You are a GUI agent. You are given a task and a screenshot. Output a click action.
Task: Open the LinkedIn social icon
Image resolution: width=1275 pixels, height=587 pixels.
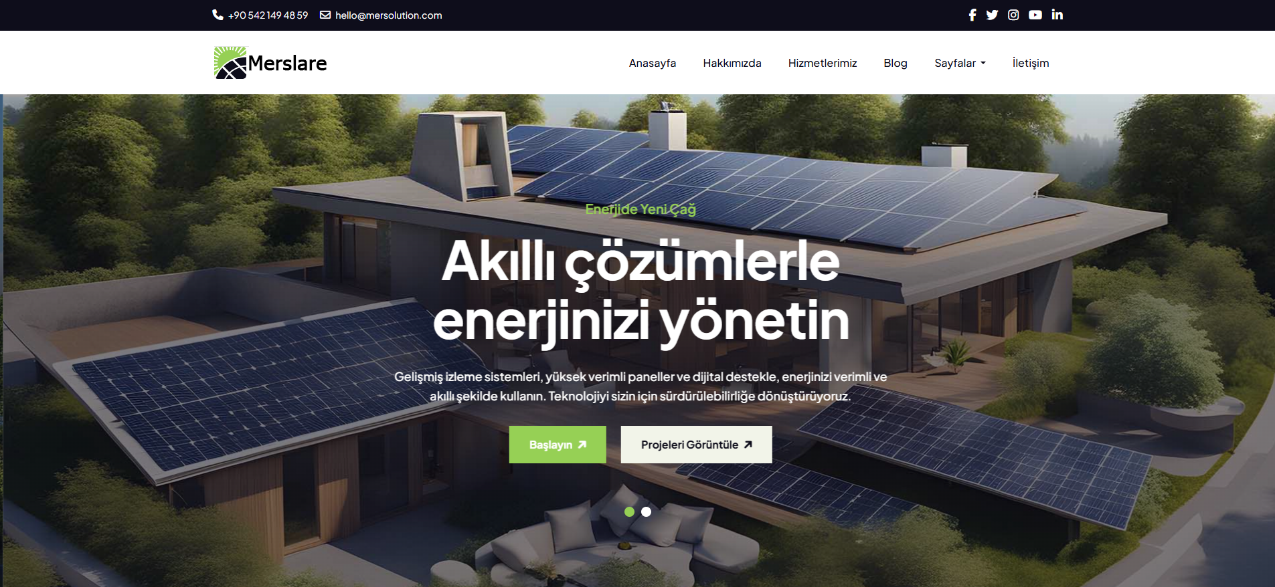[x=1057, y=15]
